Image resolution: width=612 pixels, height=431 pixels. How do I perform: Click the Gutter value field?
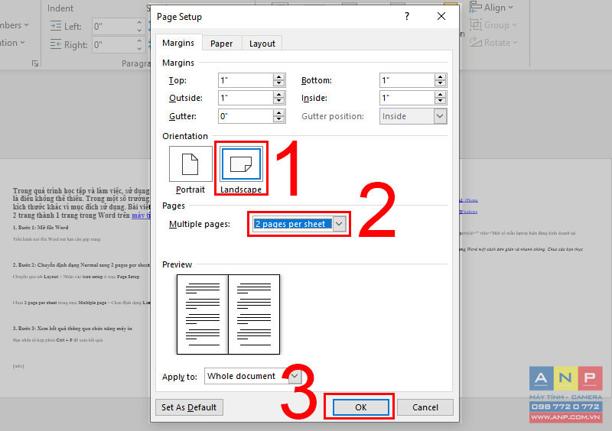pos(246,116)
